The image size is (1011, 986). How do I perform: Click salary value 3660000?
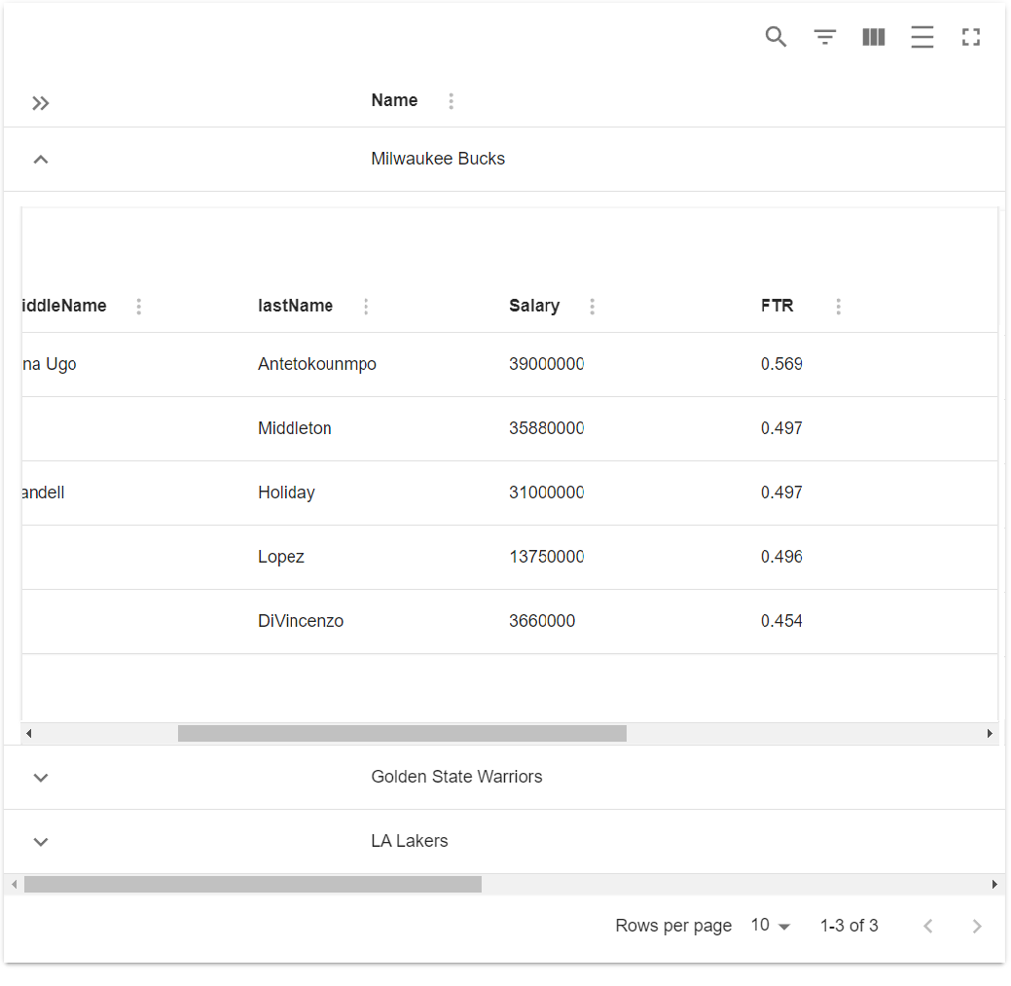click(542, 621)
